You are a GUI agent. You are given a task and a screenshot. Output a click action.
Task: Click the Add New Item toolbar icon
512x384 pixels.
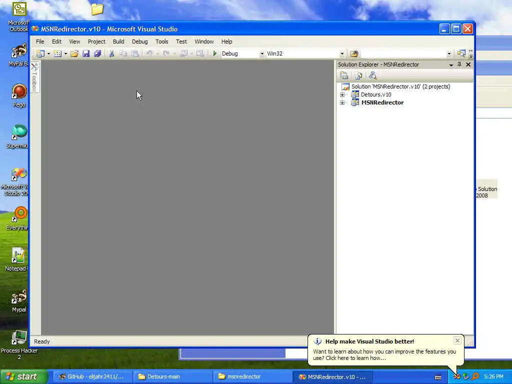57,53
